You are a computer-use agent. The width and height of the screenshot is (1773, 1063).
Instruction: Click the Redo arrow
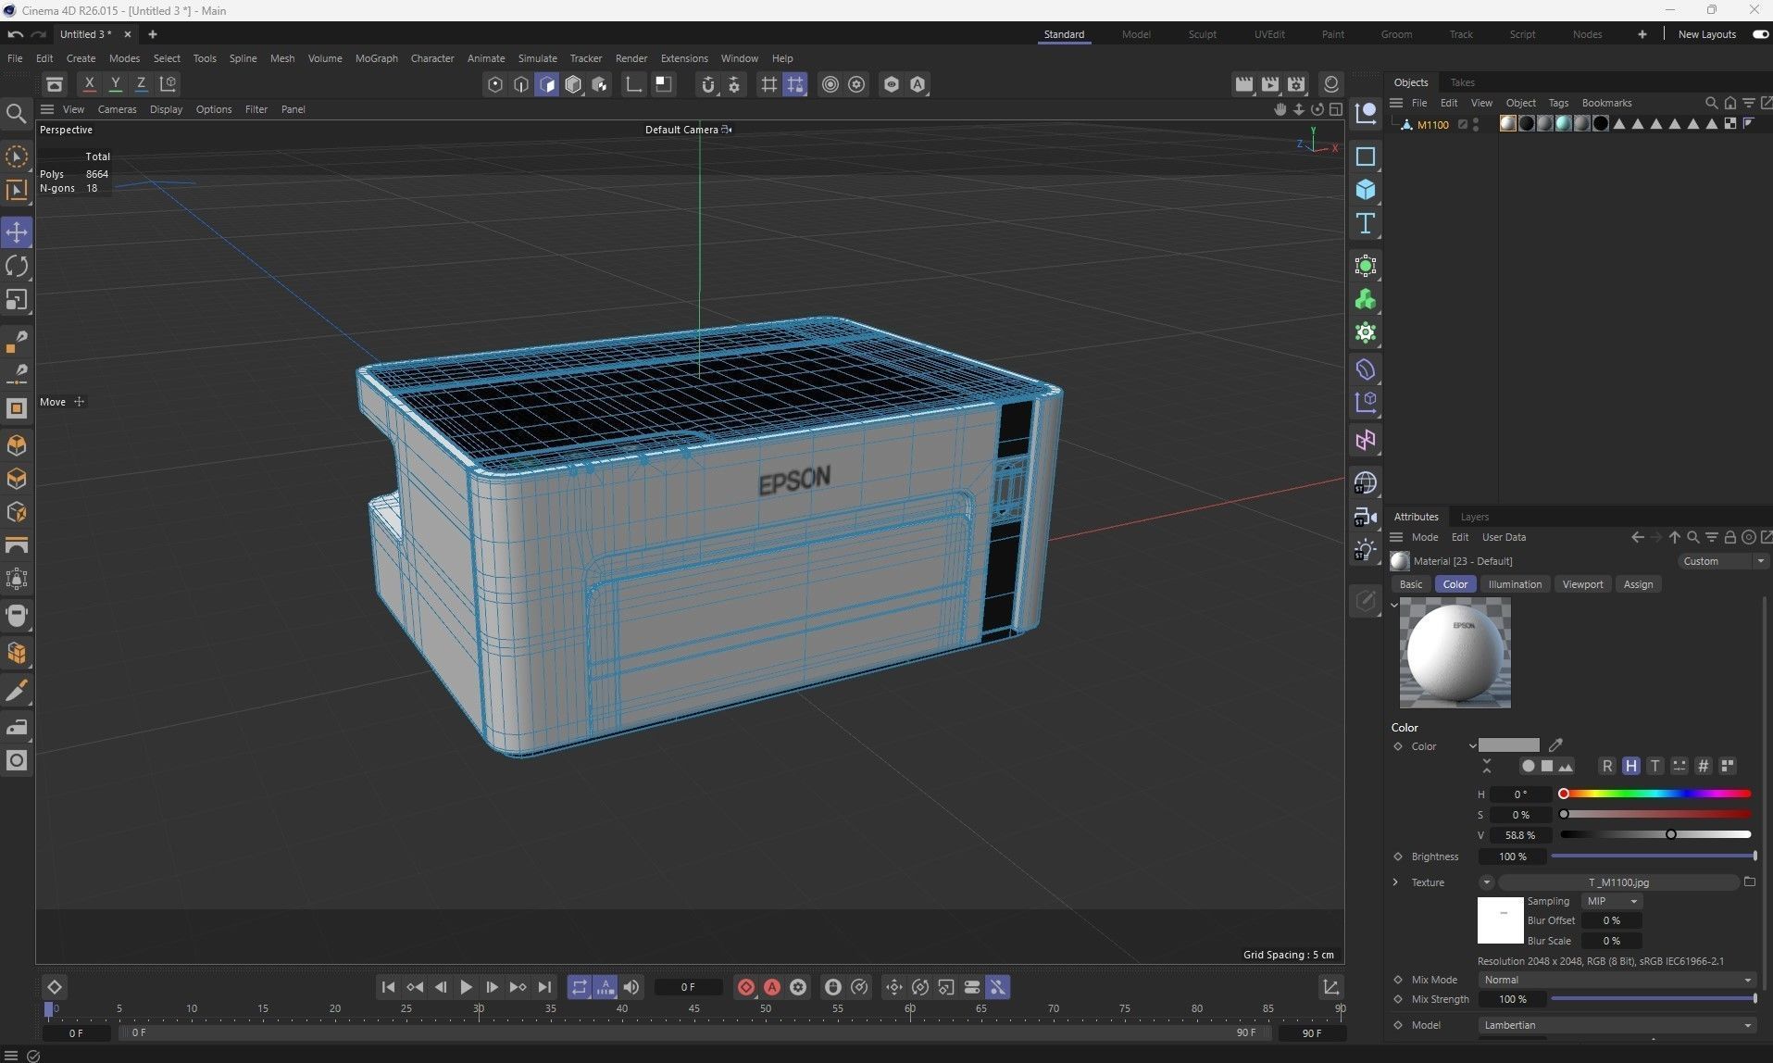(x=38, y=34)
